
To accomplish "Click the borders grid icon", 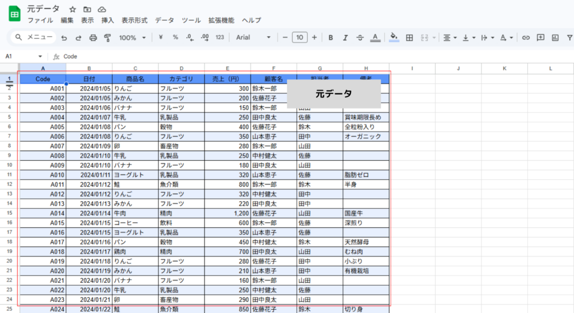I will (x=410, y=38).
